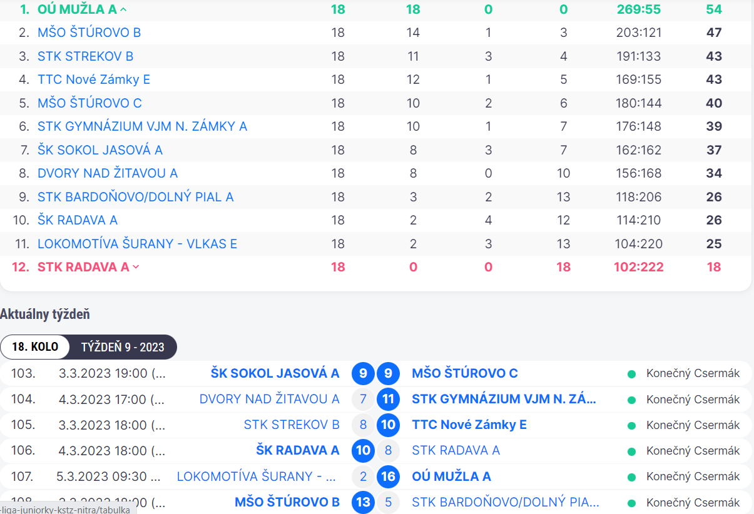Image resolution: width=754 pixels, height=514 pixels.
Task: Open ŠK SOKOL JASOVÁ A in standings table
Action: click(x=100, y=150)
